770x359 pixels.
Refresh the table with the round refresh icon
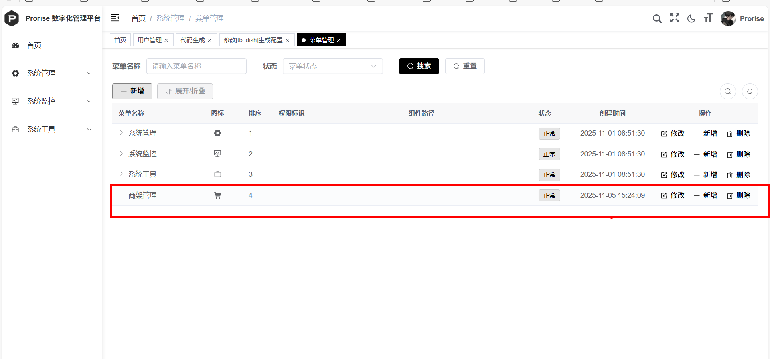[750, 91]
